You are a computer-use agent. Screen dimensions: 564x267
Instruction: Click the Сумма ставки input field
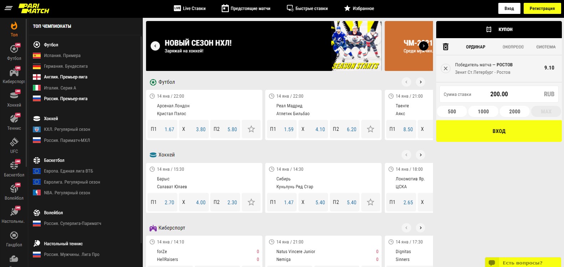(499, 94)
